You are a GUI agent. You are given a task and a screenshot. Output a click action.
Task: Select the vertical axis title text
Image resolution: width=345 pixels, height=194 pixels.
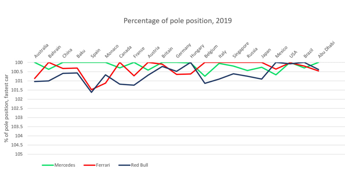pos(6,108)
